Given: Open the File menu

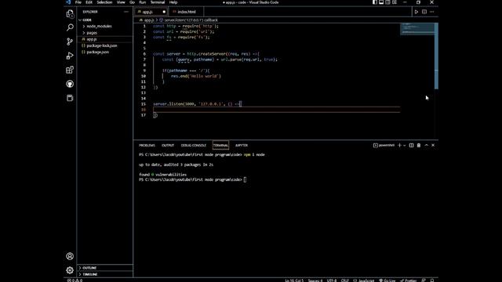Looking at the screenshot, I should click(x=78, y=2).
